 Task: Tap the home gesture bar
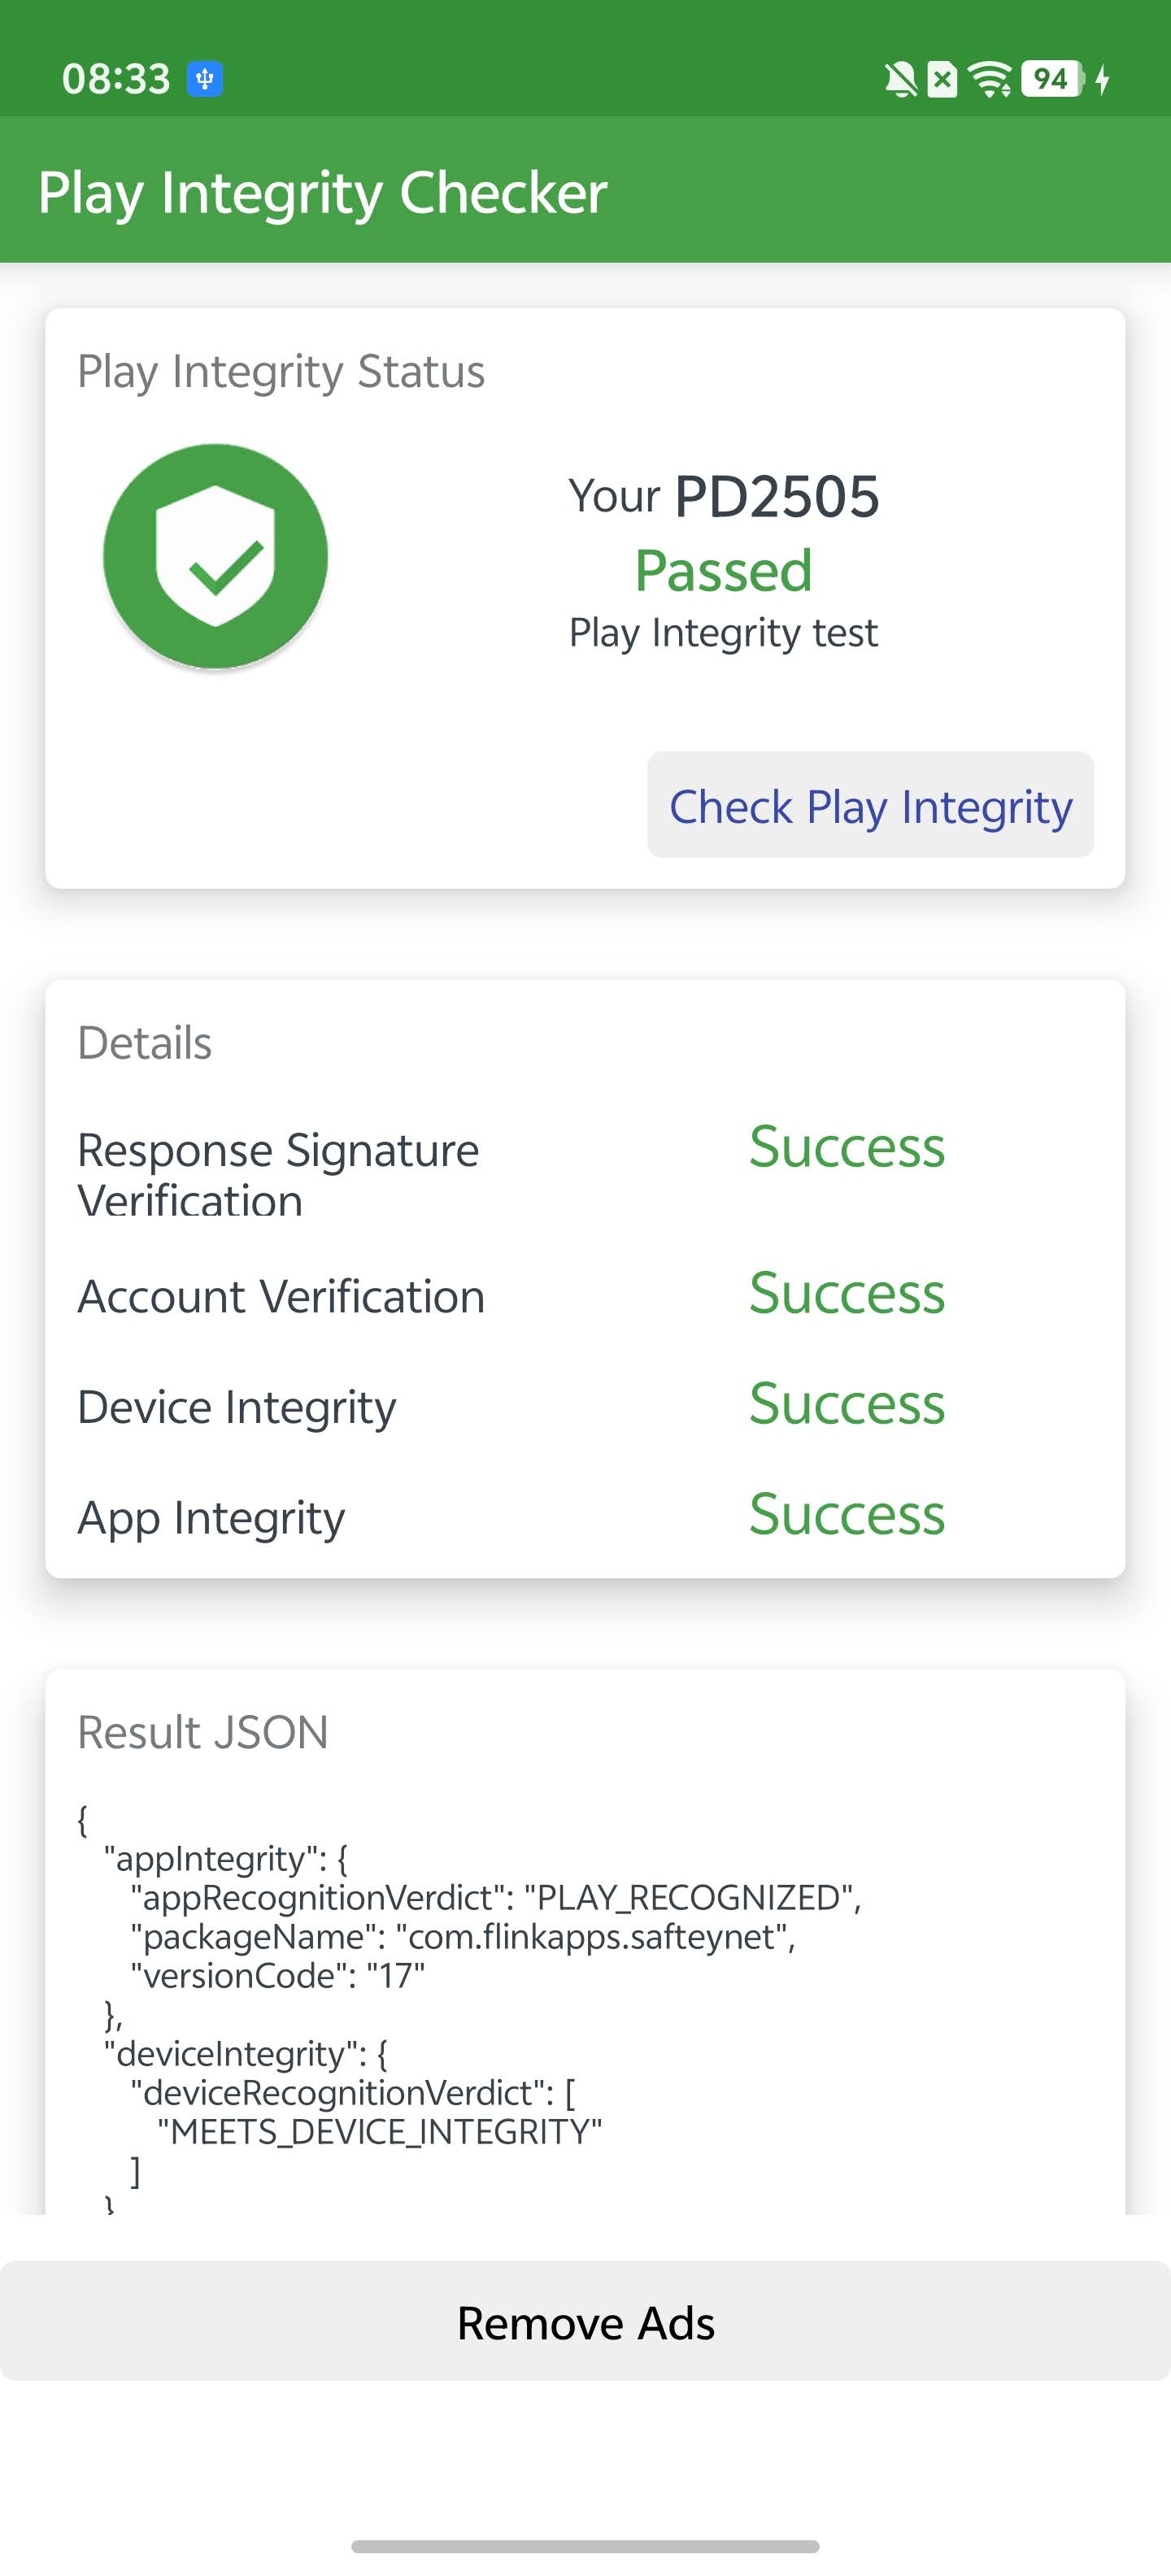[x=585, y=2545]
